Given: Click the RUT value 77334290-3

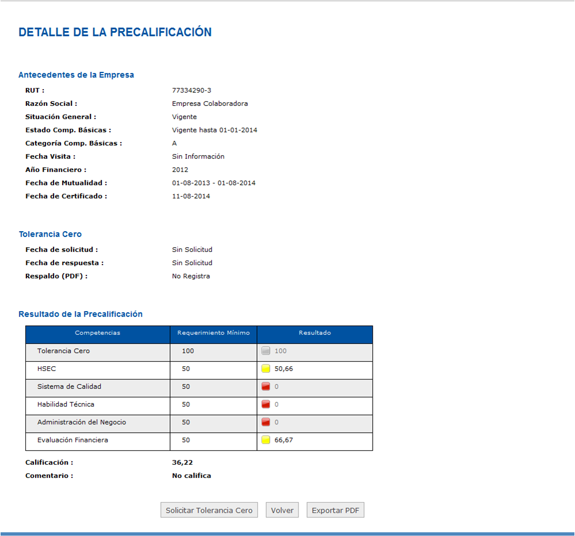Looking at the screenshot, I should 191,90.
